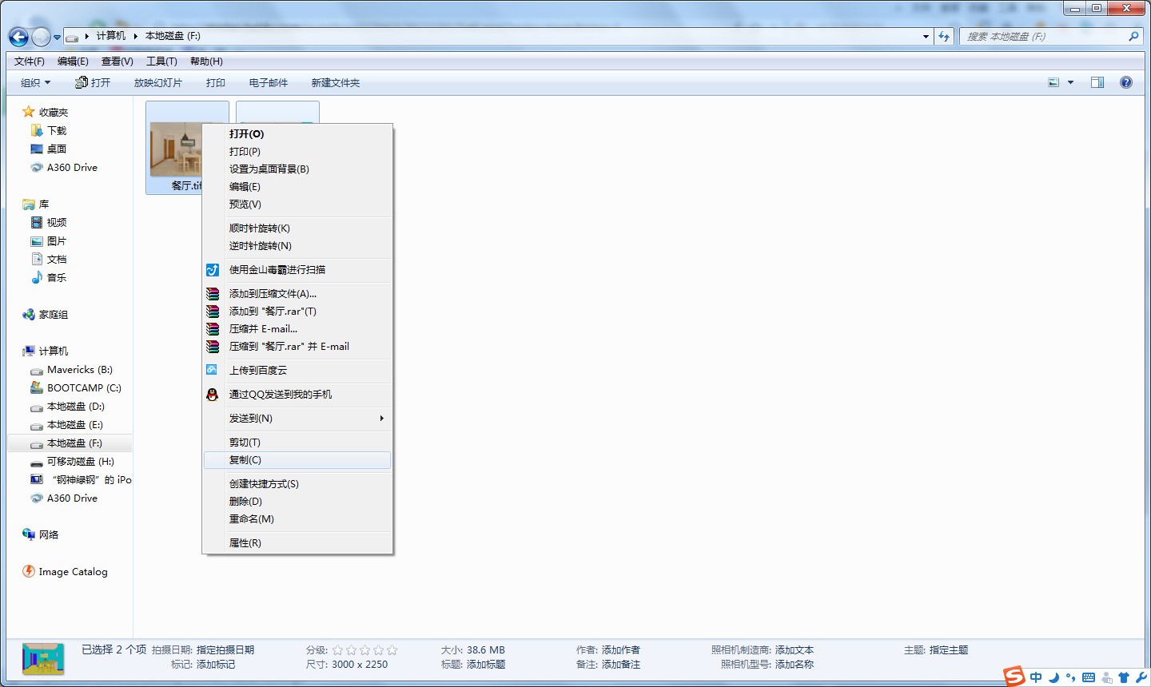Click the 下载 folder icon in the sidebar
Viewport: 1151px width, 687px height.
pyautogui.click(x=37, y=130)
